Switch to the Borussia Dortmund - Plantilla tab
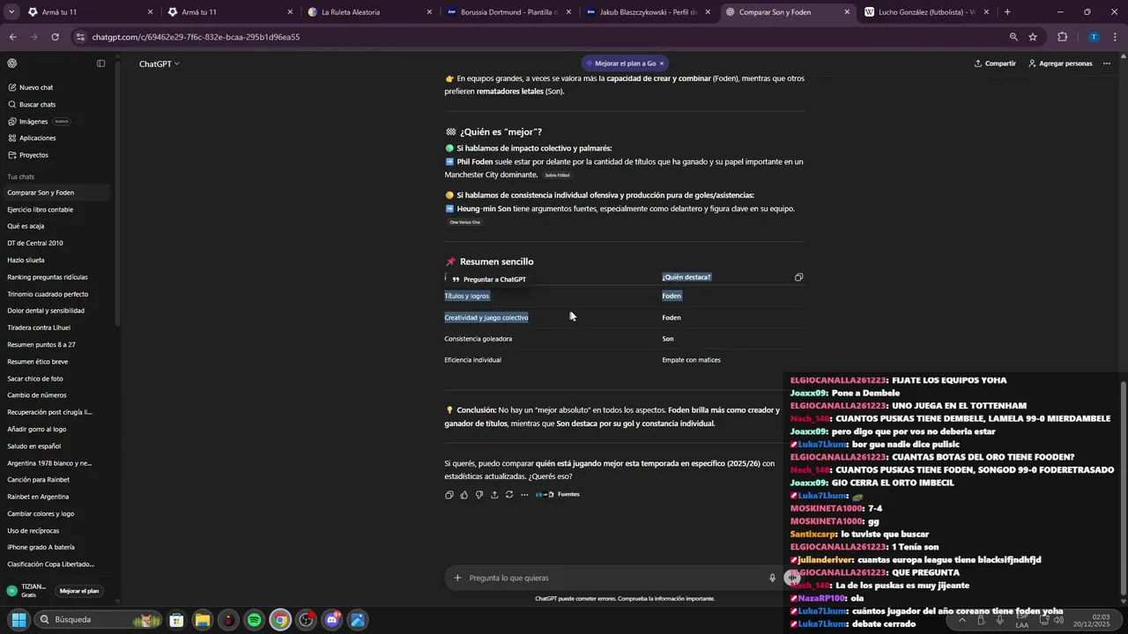Image resolution: width=1128 pixels, height=634 pixels. point(508,12)
